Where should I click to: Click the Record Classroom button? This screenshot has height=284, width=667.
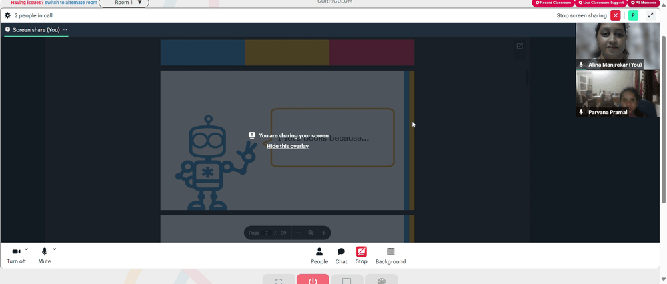(553, 3)
